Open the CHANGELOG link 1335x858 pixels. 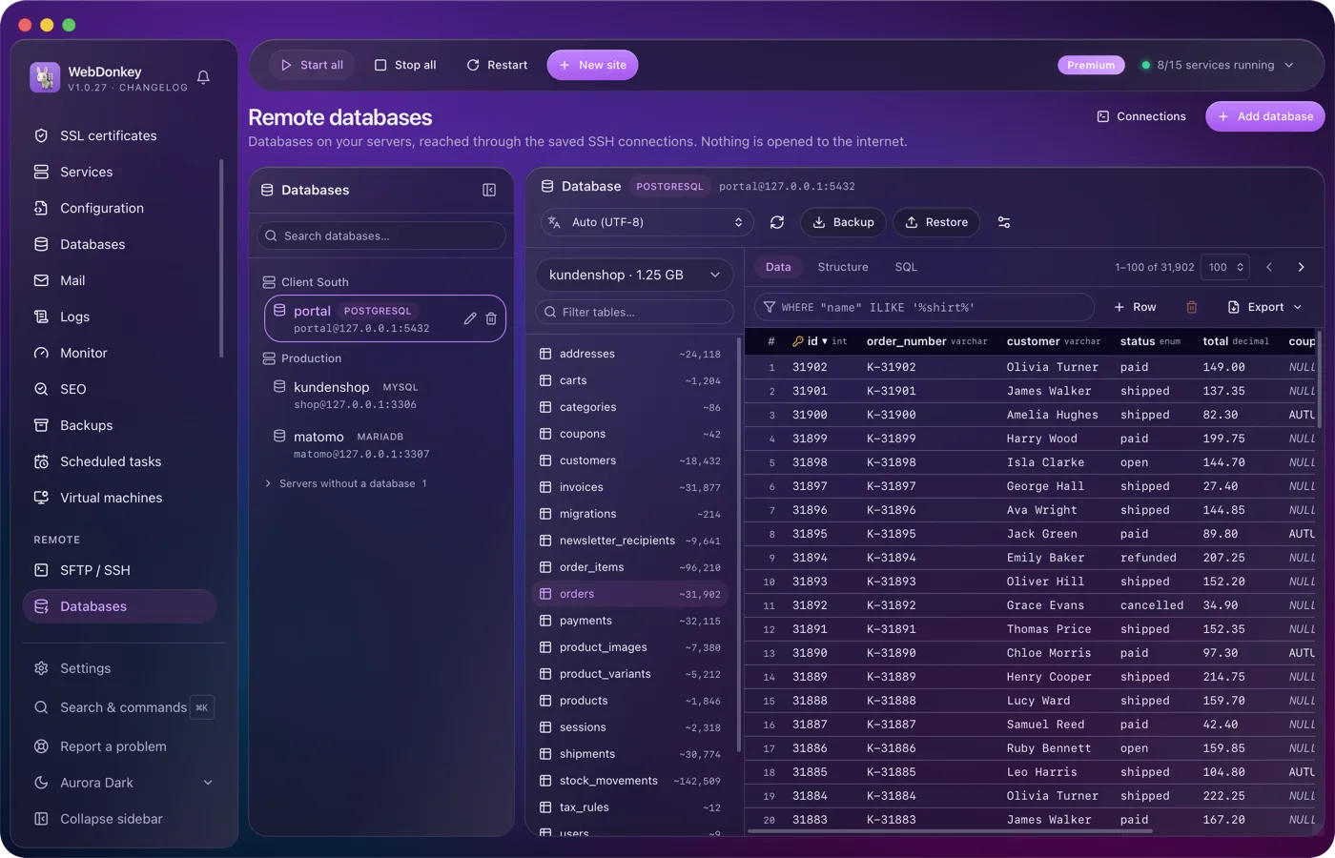pyautogui.click(x=154, y=88)
